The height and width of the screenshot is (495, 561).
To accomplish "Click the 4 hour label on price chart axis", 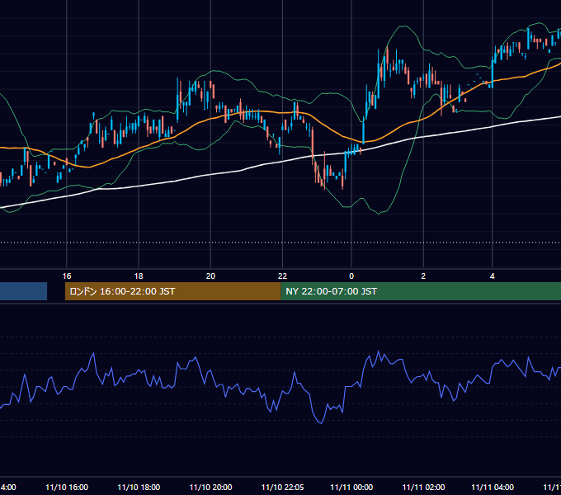I will tap(493, 276).
